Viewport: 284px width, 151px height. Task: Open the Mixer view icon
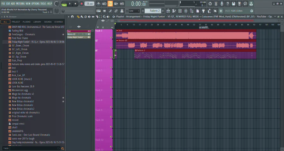[x=186, y=11]
